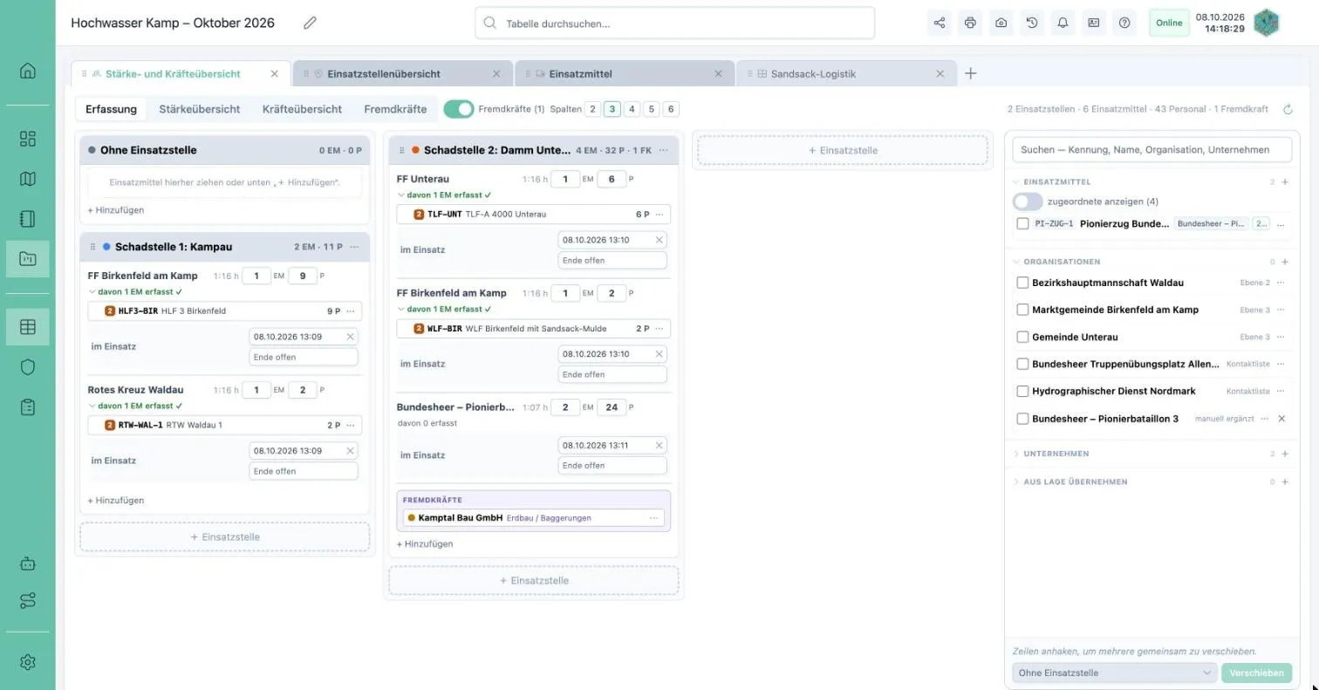1319x690 pixels.
Task: Focus the Kennung, Name search field
Action: pyautogui.click(x=1152, y=150)
